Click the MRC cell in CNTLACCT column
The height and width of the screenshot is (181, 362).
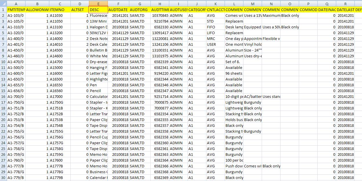coord(215,39)
